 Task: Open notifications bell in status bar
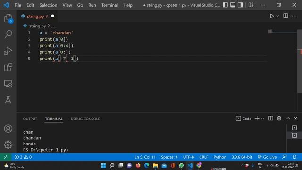[x=294, y=157]
